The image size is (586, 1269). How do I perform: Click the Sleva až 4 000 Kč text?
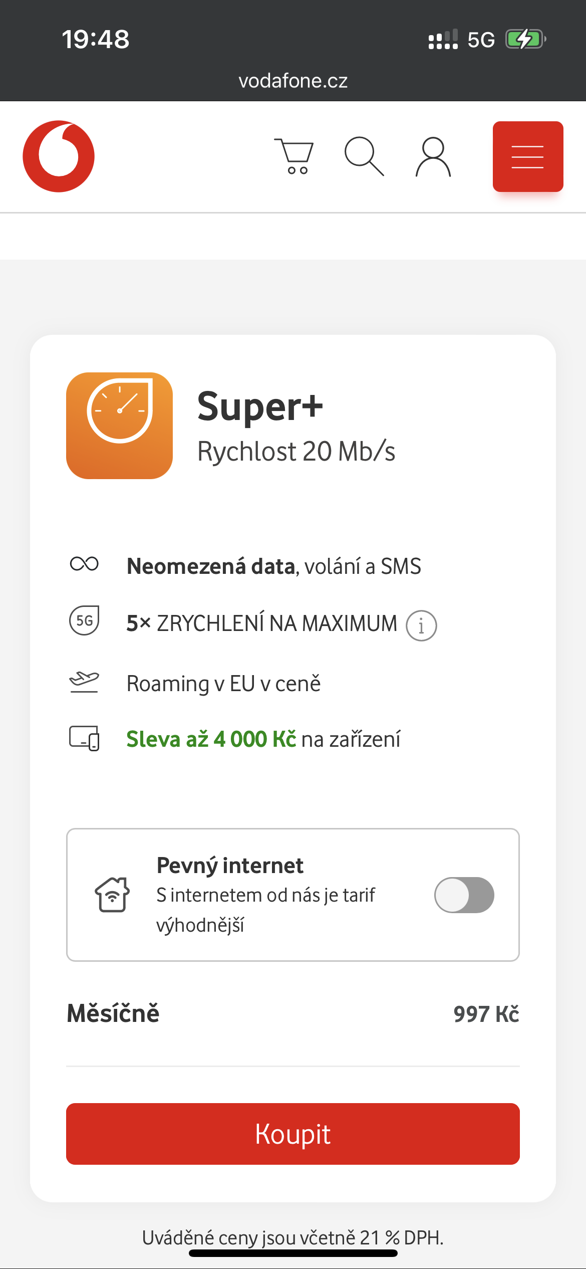coord(211,739)
